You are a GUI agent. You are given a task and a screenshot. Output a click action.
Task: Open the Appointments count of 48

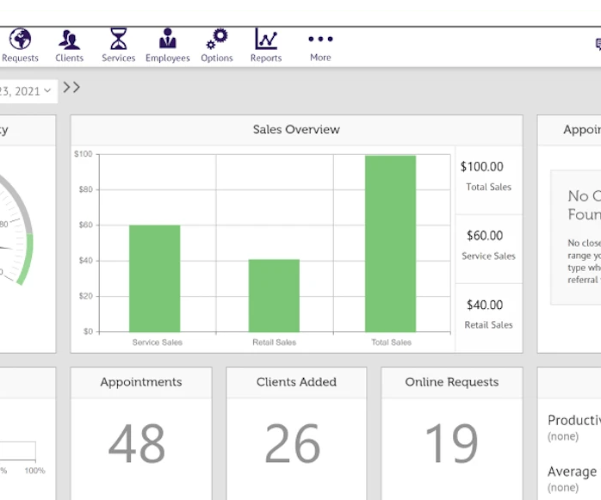pos(138,444)
